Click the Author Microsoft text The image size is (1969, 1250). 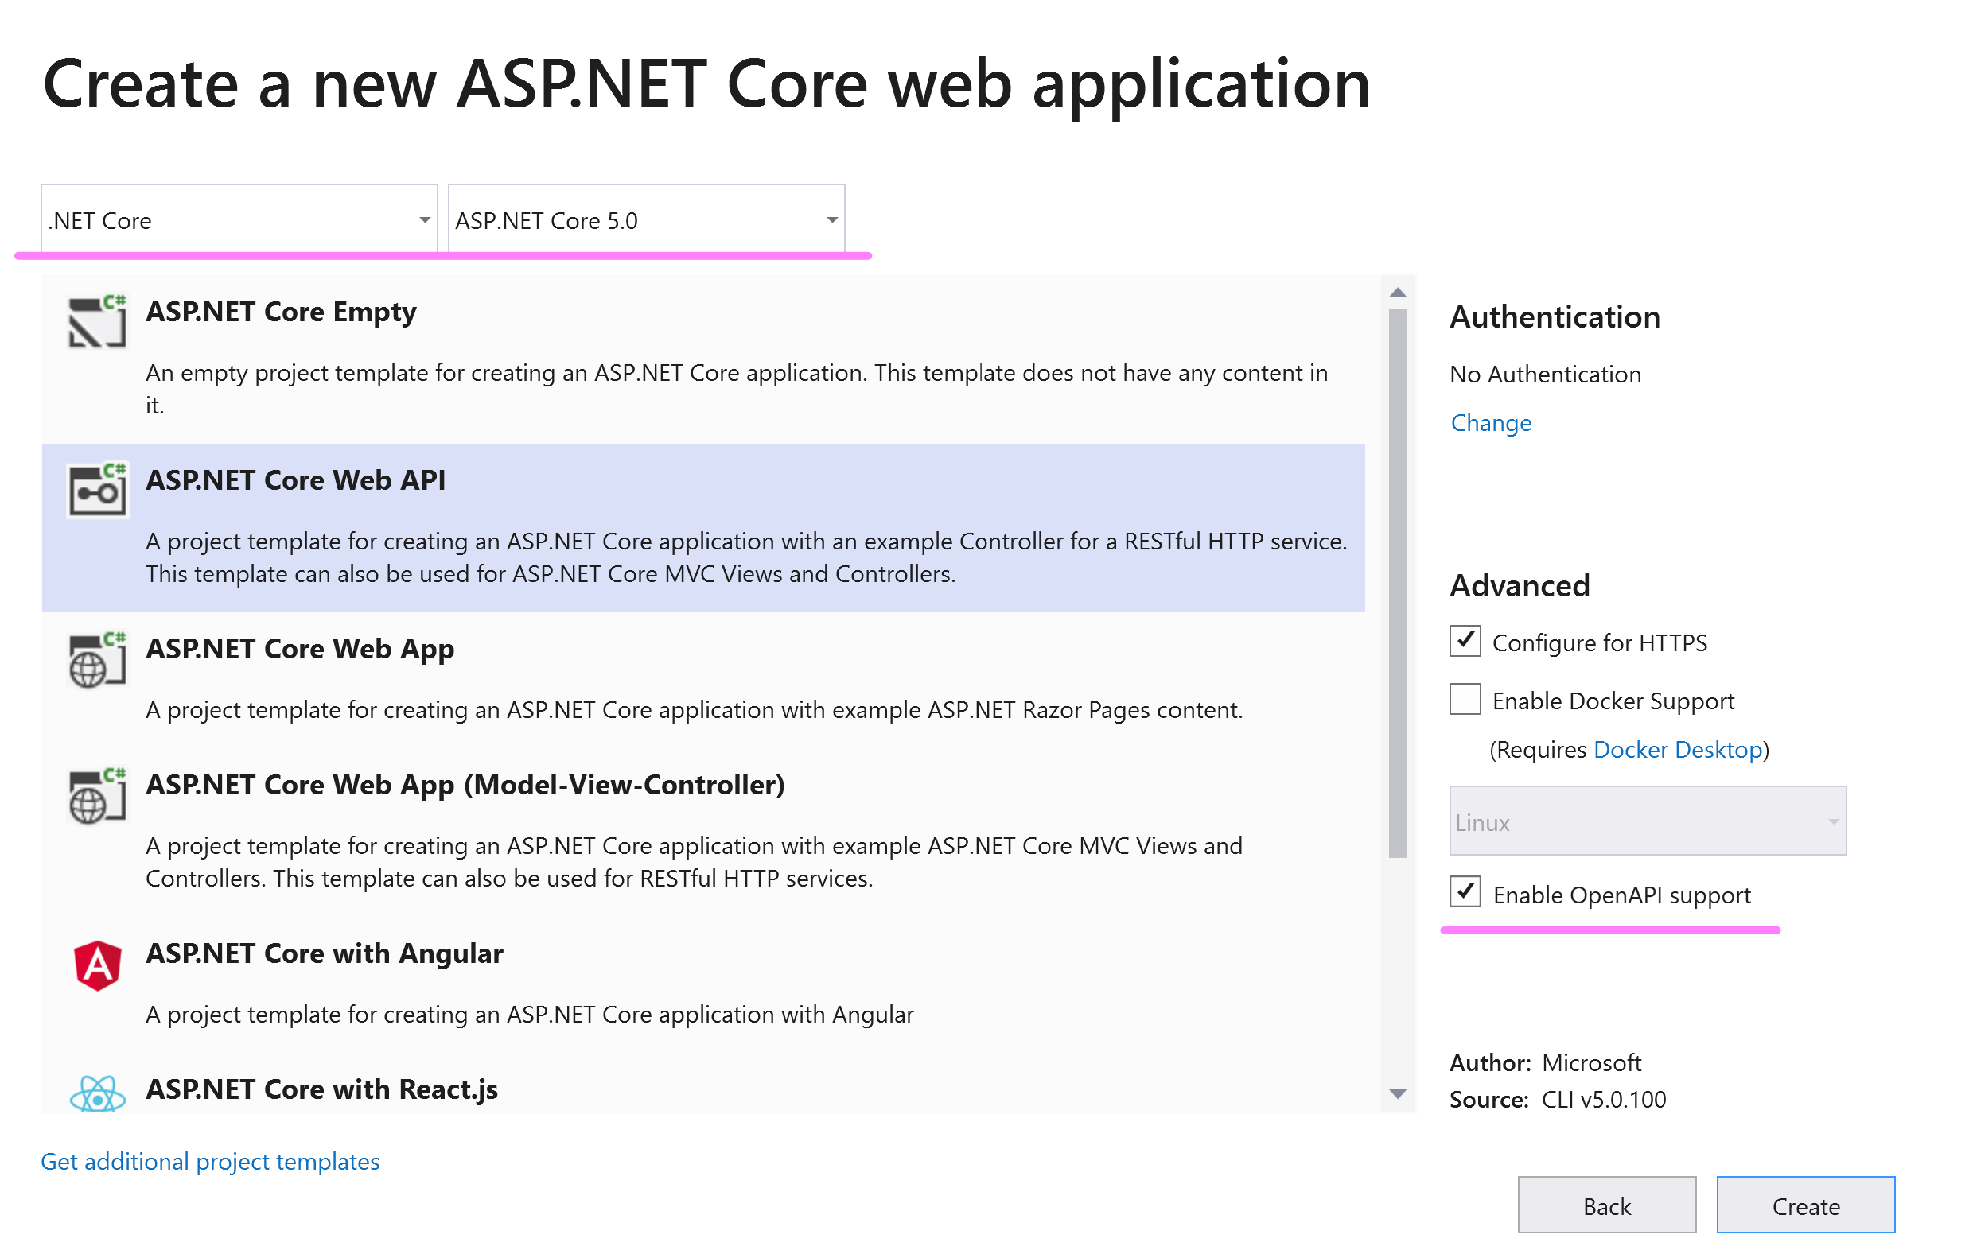[x=1546, y=1062]
